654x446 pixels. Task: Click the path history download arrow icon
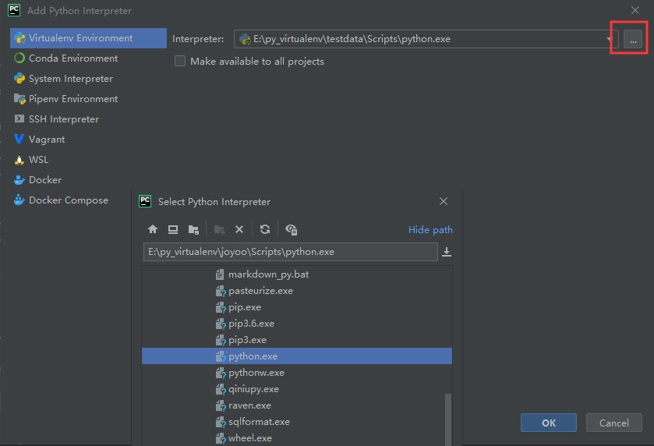pyautogui.click(x=447, y=252)
